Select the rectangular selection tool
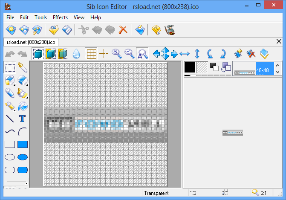This screenshot has height=200, width=286. pos(10,68)
